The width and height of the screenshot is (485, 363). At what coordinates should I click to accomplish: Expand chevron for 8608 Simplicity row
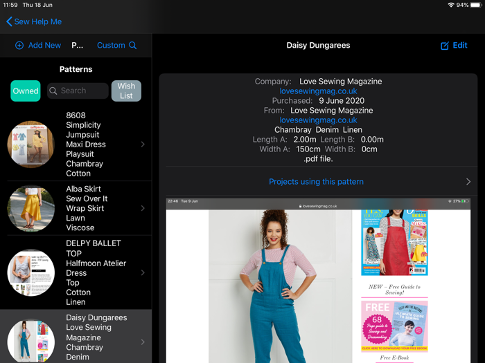tap(143, 144)
